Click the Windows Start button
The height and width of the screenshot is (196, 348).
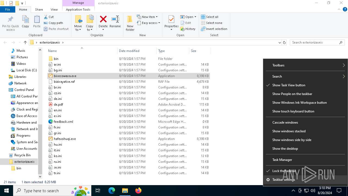click(x=6, y=191)
